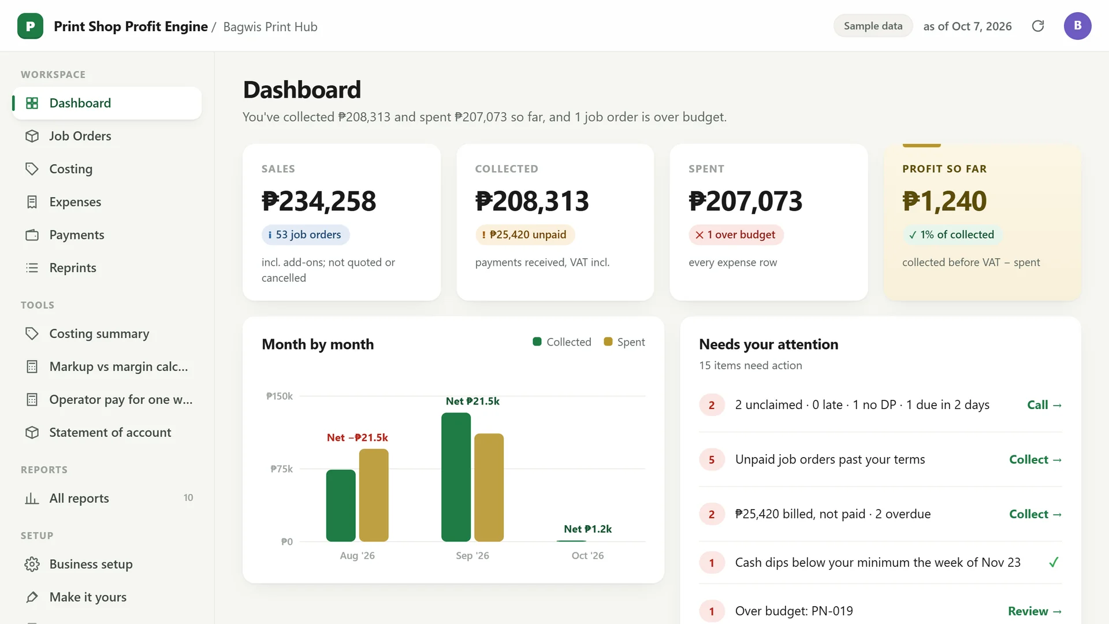Click the gold Spent legend swatch

click(x=608, y=342)
